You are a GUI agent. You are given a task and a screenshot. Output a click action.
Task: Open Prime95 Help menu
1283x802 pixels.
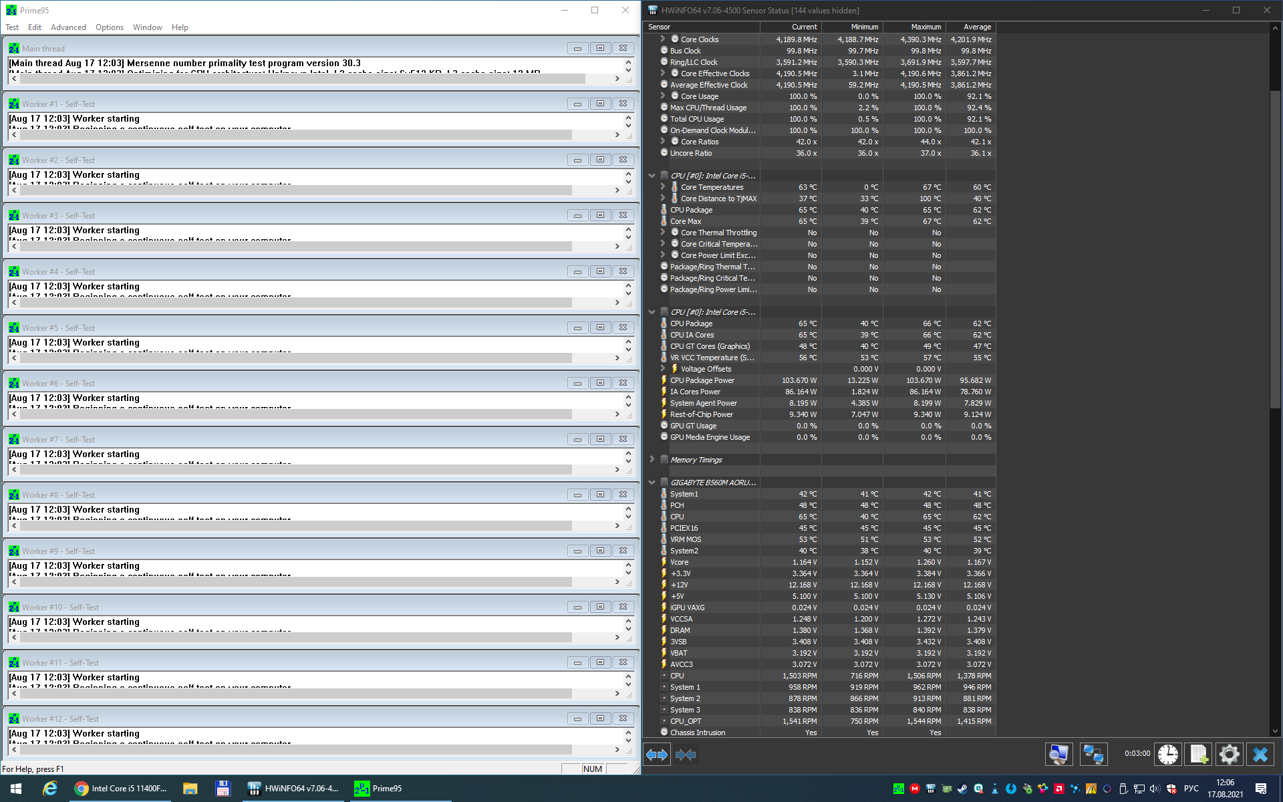[180, 27]
